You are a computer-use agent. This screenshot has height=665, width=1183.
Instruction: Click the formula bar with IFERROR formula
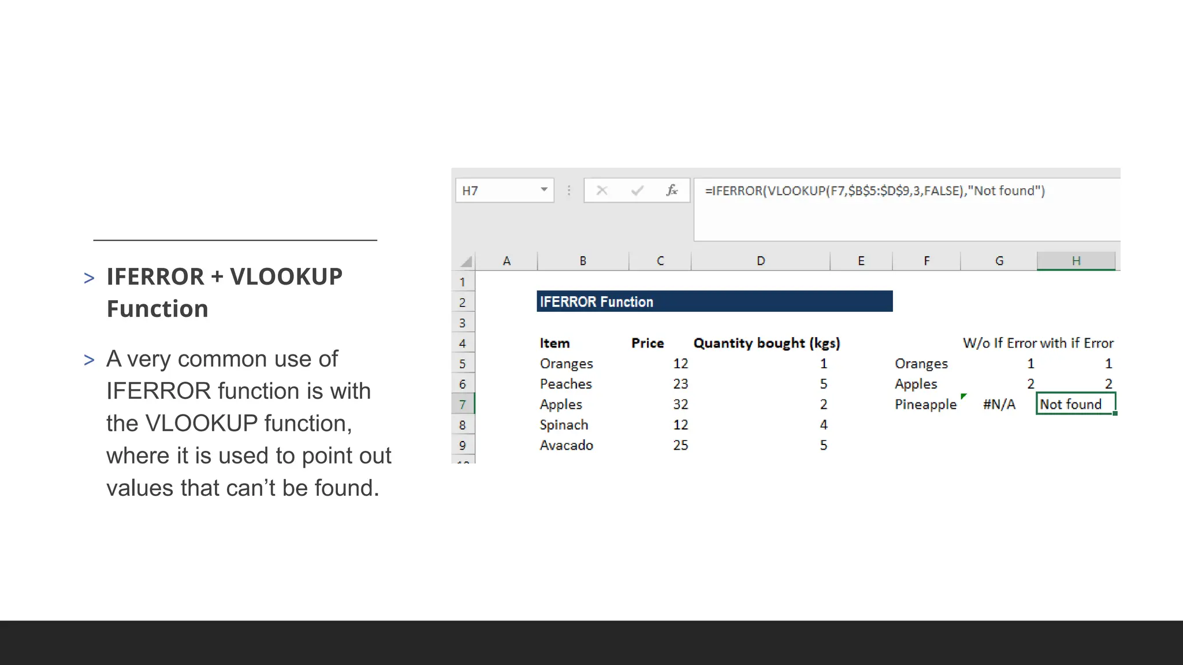pyautogui.click(x=907, y=209)
